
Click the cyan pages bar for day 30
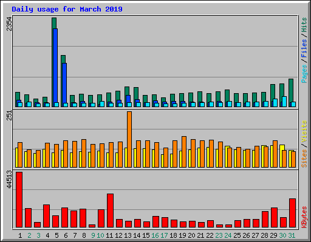pos(284,102)
